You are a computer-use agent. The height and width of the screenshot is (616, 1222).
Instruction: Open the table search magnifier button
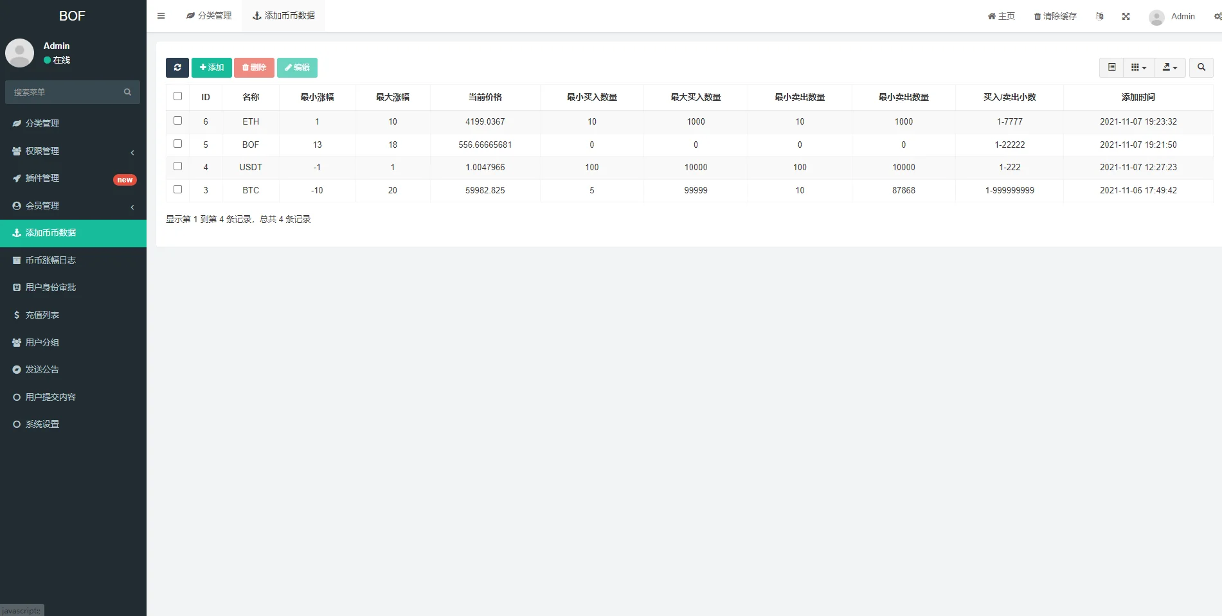(x=1201, y=67)
